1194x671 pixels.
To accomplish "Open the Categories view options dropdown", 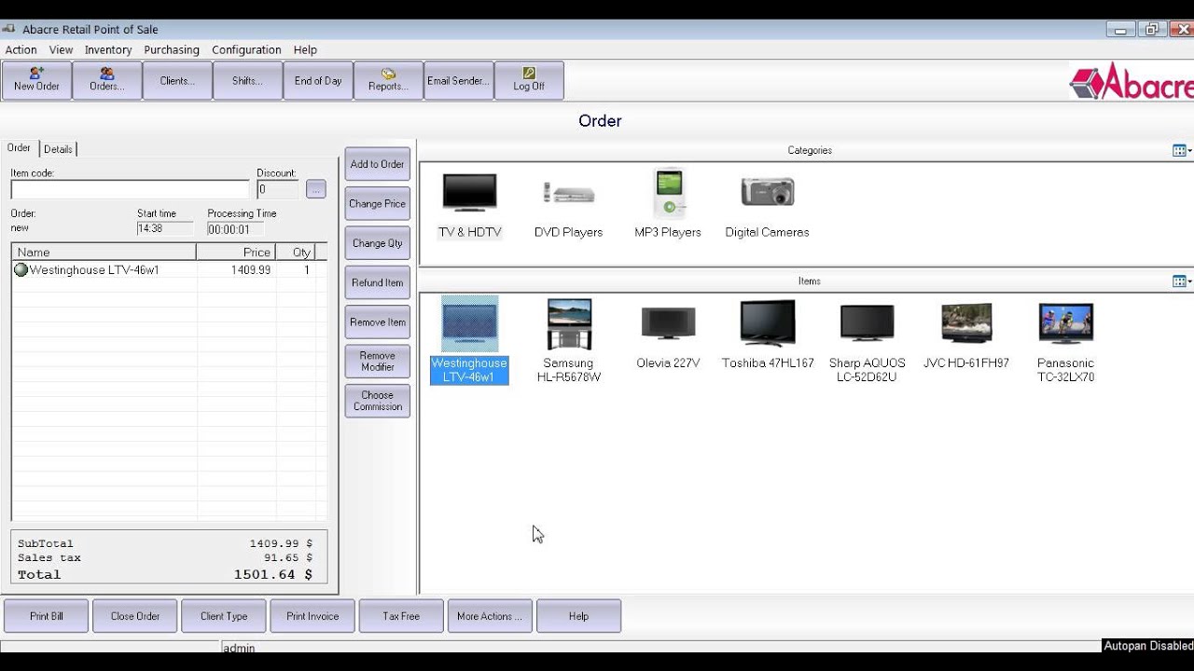I will tap(1182, 150).
